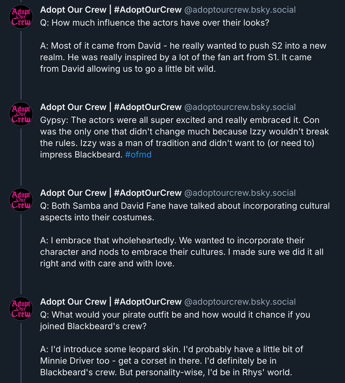Click the @adoptourcrew.bsky.social handle on the actors' looks post
This screenshot has height=383, width=345.
point(240,10)
